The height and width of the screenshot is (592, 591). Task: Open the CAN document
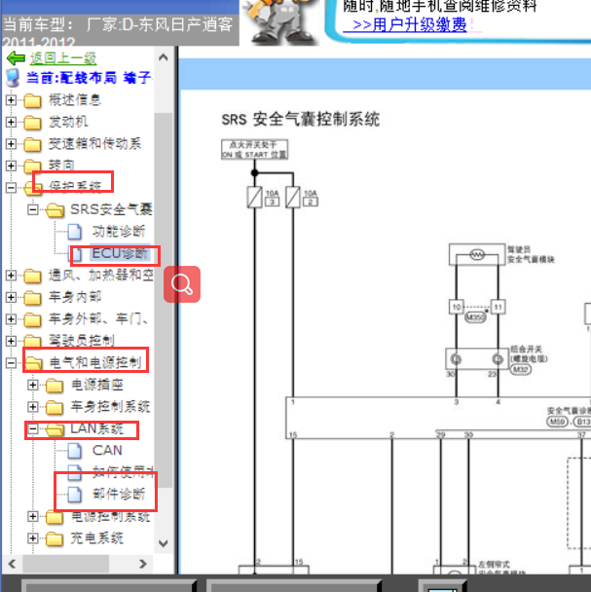pyautogui.click(x=107, y=451)
